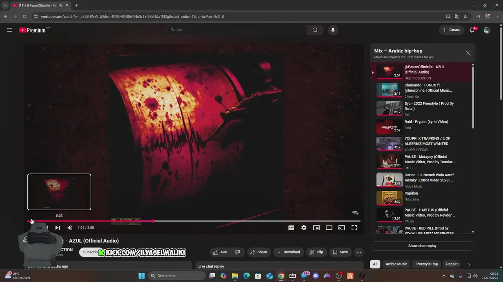Focus the YouTube search field
The width and height of the screenshot is (503, 282).
click(x=237, y=30)
